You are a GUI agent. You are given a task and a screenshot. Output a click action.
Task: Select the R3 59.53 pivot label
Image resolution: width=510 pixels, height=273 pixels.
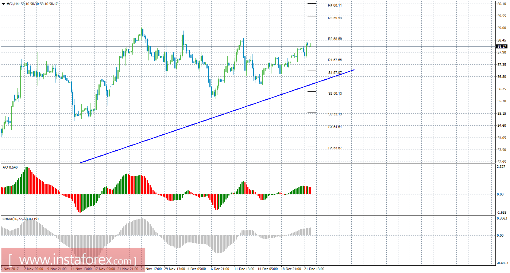point(335,18)
